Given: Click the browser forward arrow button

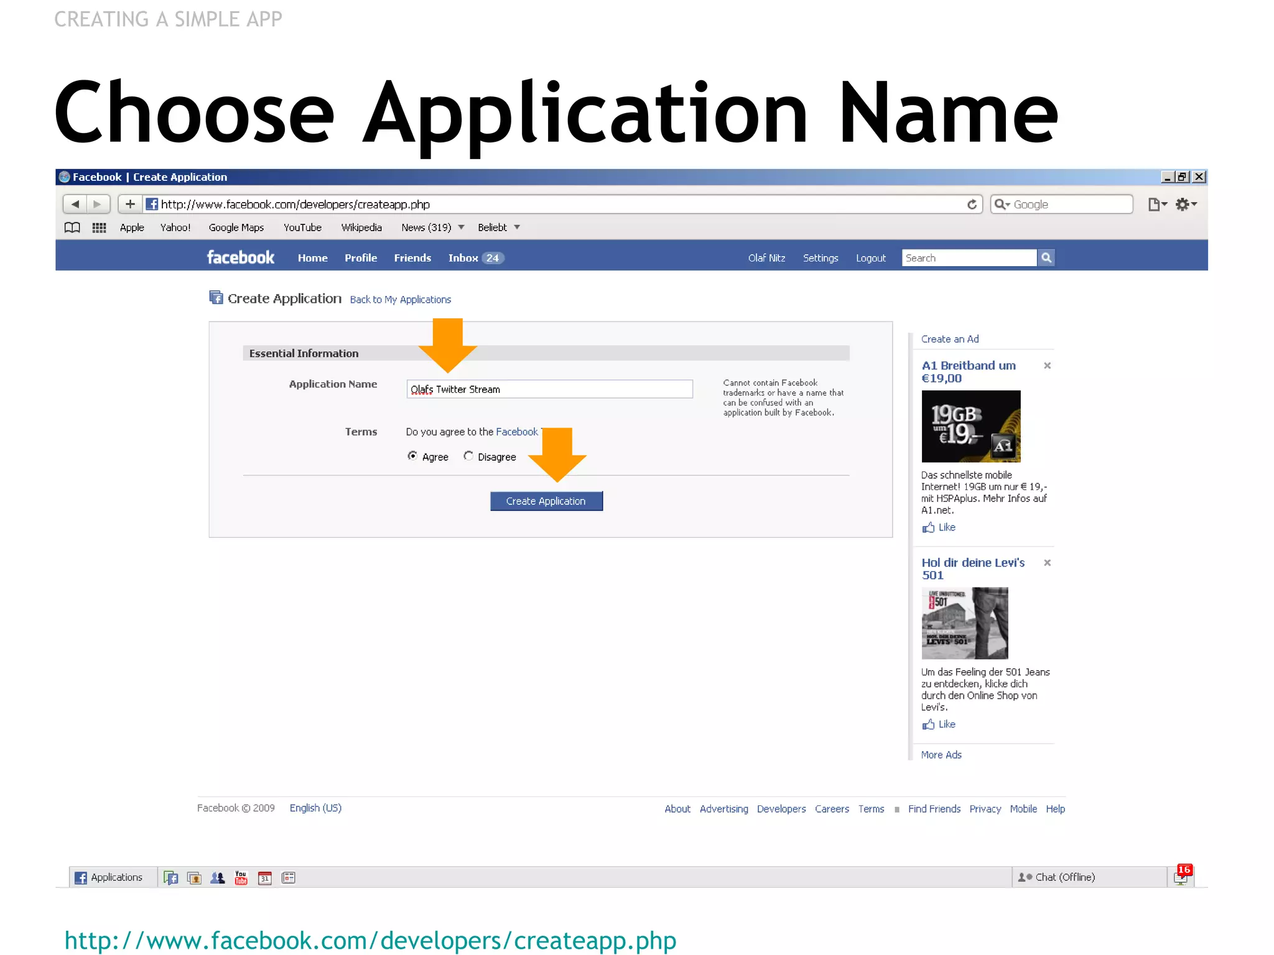Looking at the screenshot, I should pos(97,204).
